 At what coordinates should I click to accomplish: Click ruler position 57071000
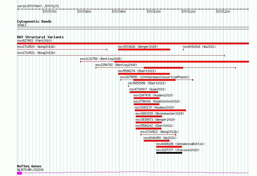154,12
